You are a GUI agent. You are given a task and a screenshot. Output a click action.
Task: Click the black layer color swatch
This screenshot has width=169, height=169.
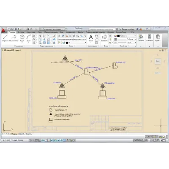pyautogui.click(x=67, y=43)
